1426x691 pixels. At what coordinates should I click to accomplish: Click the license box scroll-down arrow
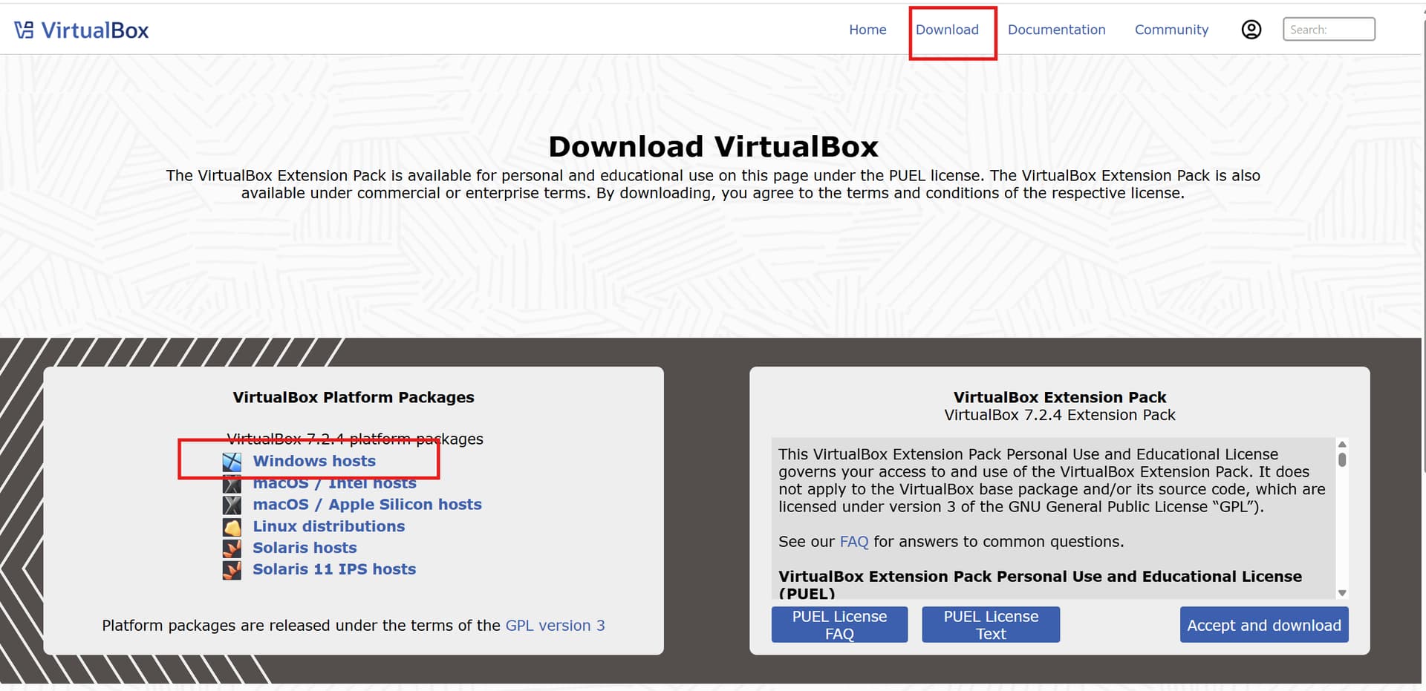coord(1341,593)
